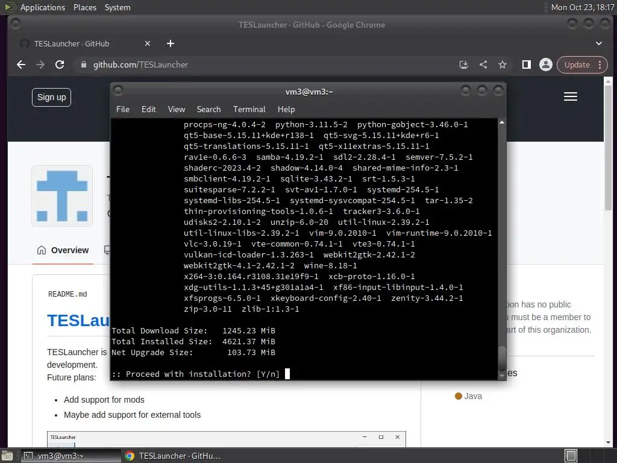Click the 'Proceed with installation? [Y/n]' prompt
617x463 pixels.
[x=196, y=374]
